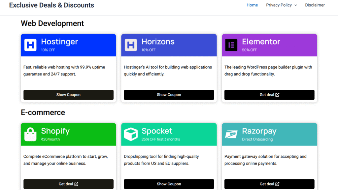Screen dimensions: 338x190
Task: Click the Shopify card title
Action: [x=55, y=131]
